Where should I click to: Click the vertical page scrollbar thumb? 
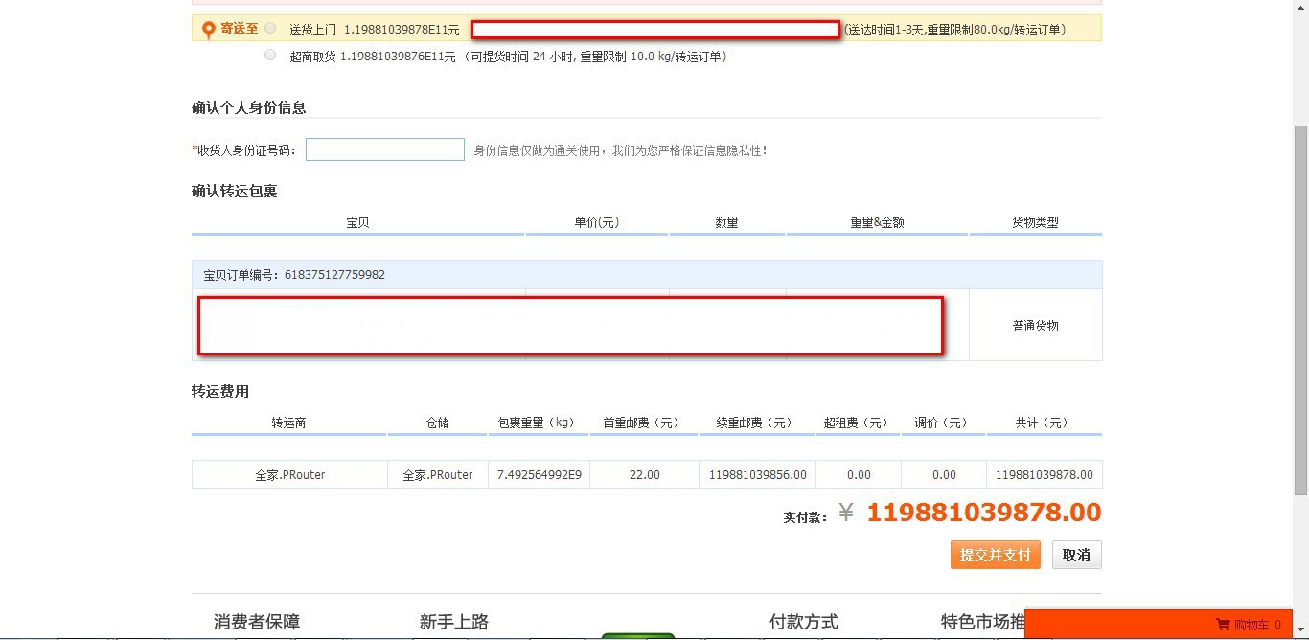point(1301,309)
